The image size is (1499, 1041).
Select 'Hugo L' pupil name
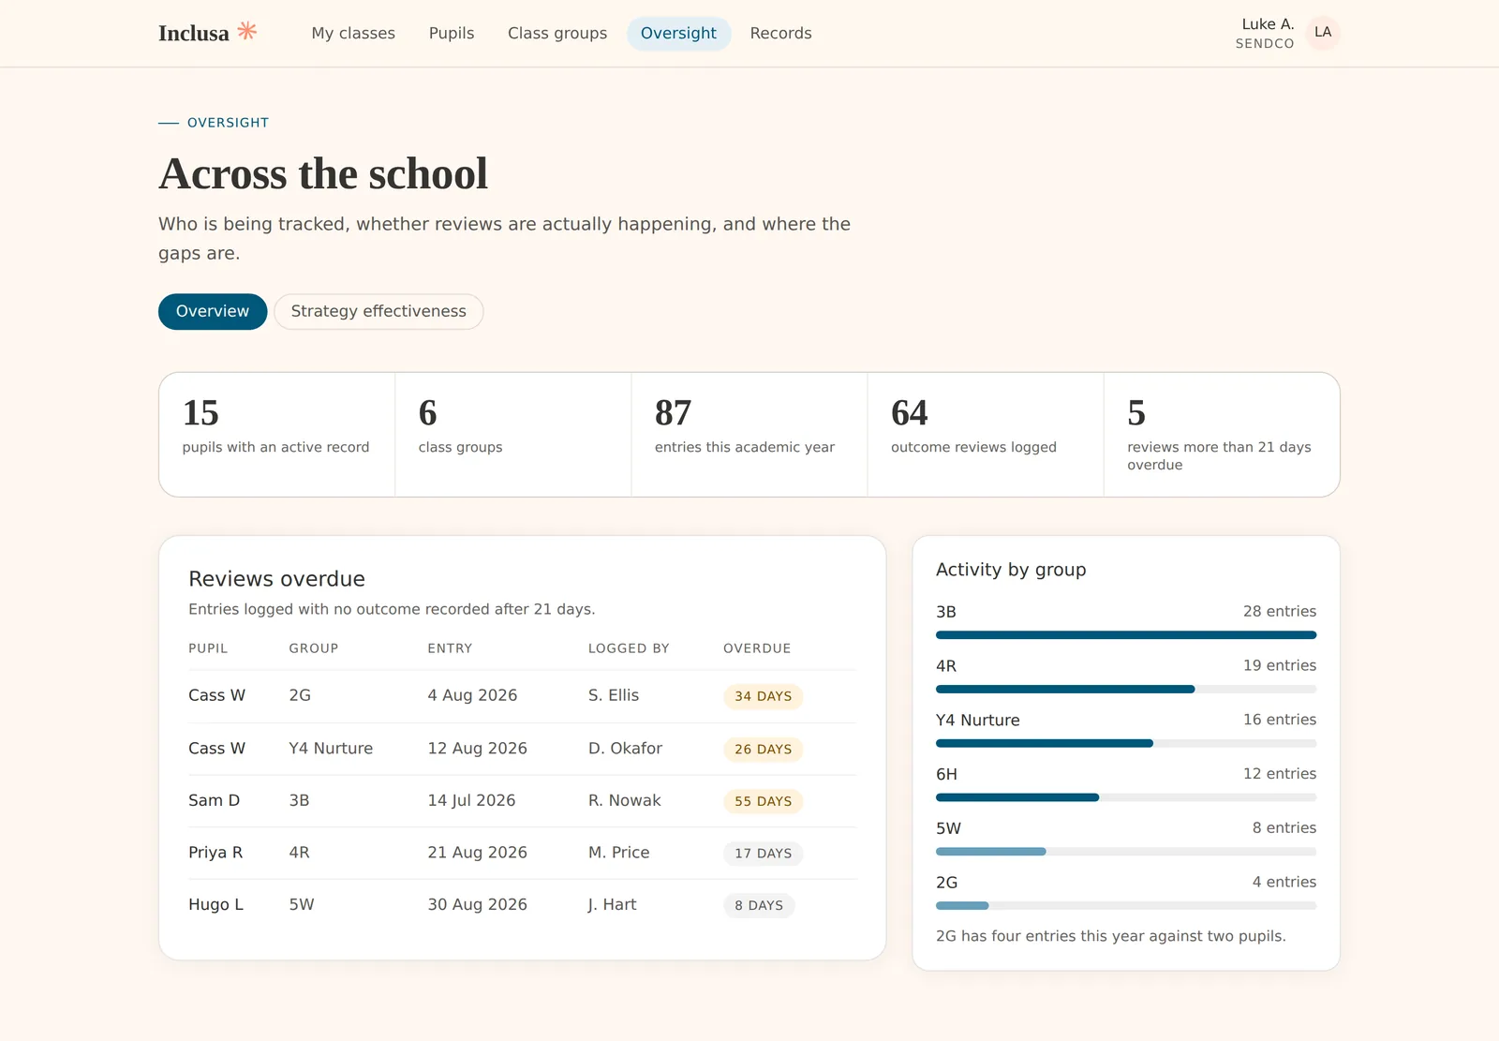[x=215, y=904]
